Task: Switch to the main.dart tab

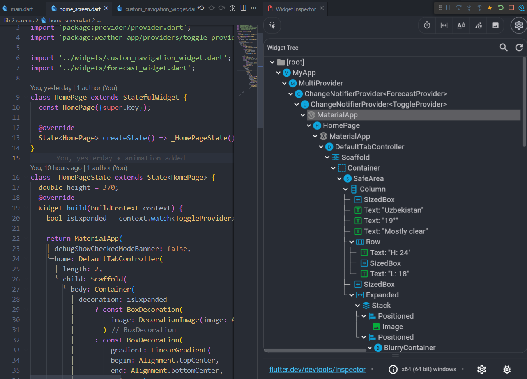Action: coord(21,8)
